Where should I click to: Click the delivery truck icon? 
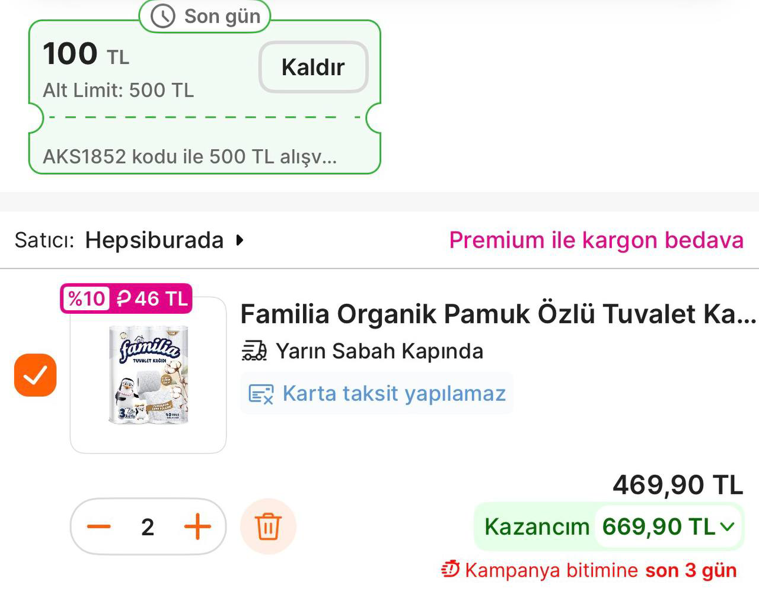coord(254,351)
